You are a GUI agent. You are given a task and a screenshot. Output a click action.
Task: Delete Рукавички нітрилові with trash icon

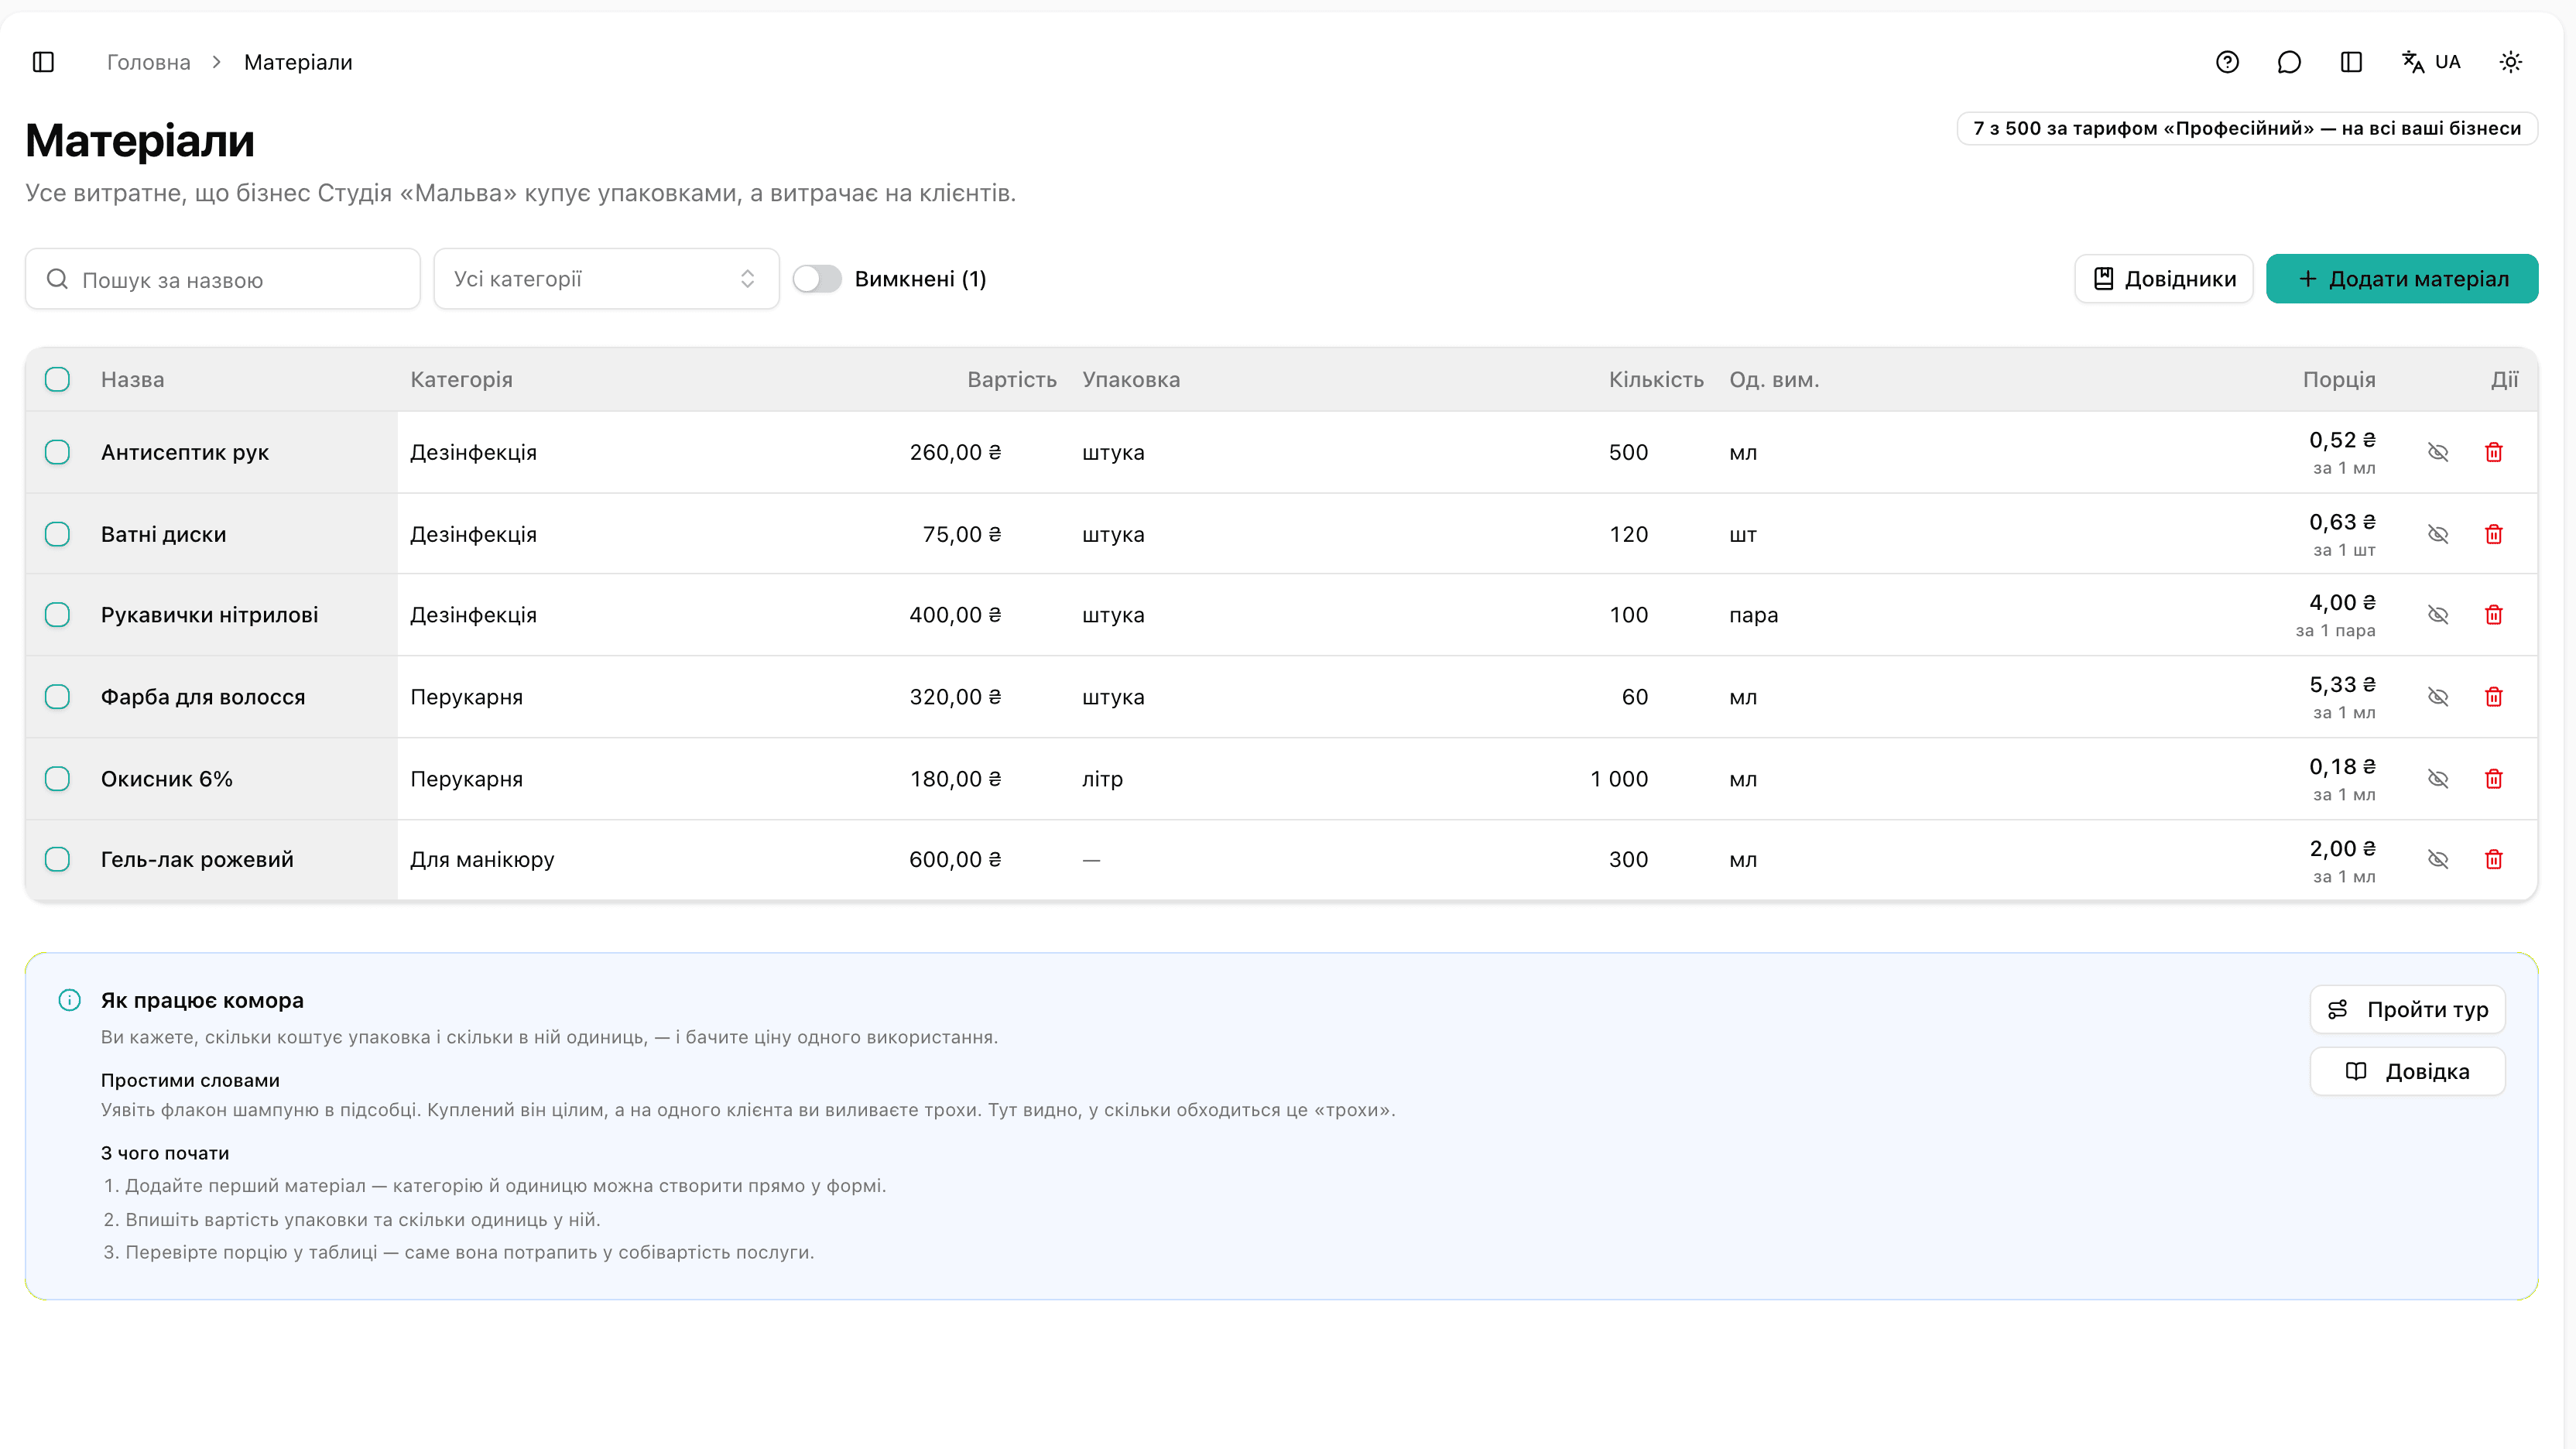point(2494,615)
